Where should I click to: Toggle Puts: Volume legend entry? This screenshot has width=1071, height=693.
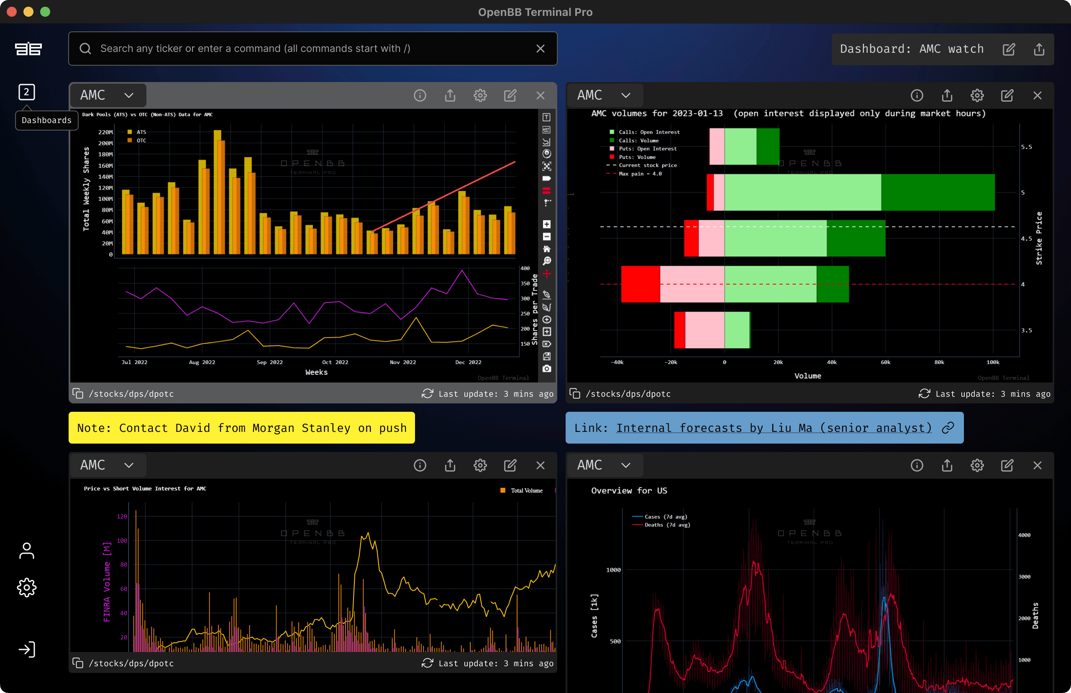[x=632, y=157]
